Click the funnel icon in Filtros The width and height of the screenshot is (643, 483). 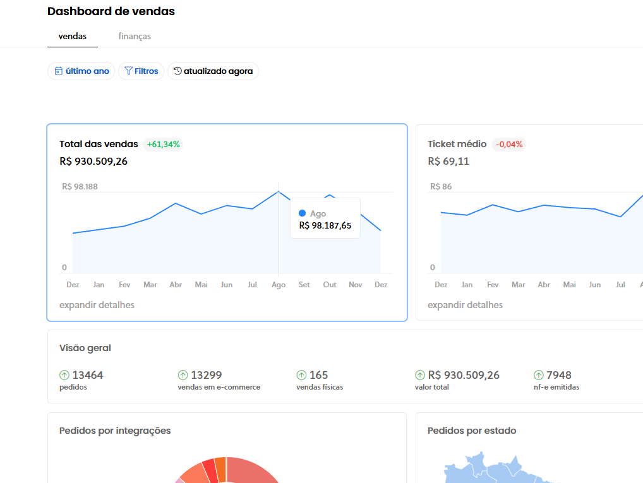click(x=128, y=71)
